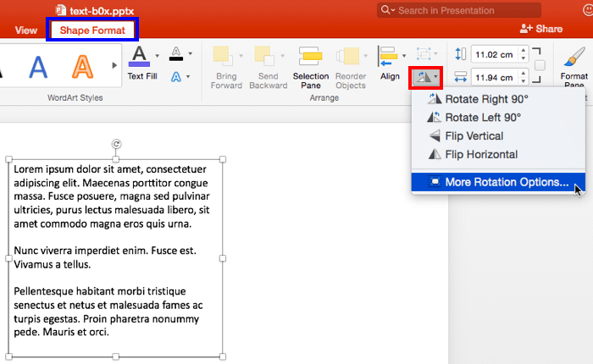Click the Group objects icon
Screen dimensions: 593x364
(x=424, y=54)
